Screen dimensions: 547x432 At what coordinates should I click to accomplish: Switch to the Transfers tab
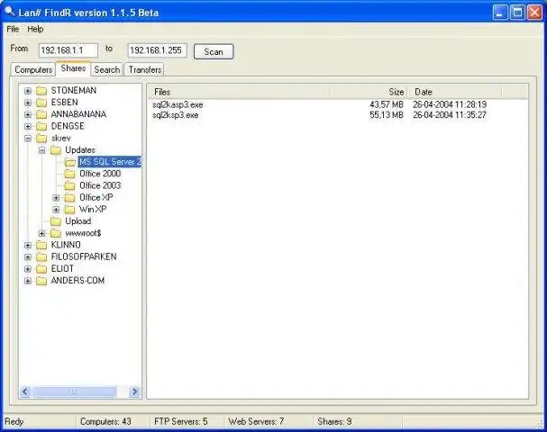click(x=144, y=69)
